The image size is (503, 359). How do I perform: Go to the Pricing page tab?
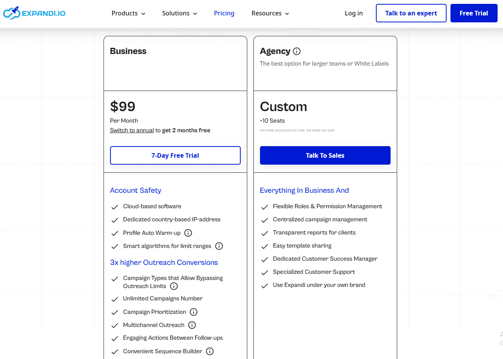[x=224, y=13]
